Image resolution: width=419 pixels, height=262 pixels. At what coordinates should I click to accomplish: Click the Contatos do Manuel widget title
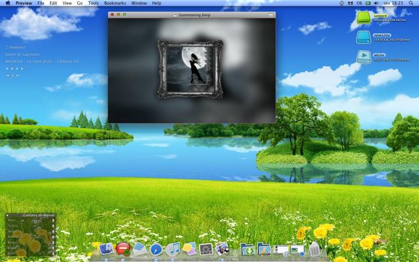(39, 215)
